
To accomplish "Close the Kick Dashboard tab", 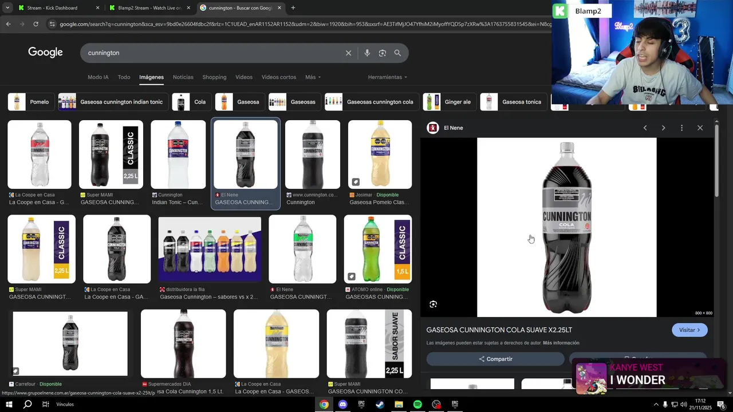I will pyautogui.click(x=97, y=8).
